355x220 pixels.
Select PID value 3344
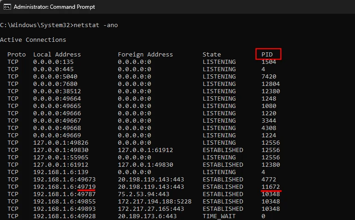269,121
